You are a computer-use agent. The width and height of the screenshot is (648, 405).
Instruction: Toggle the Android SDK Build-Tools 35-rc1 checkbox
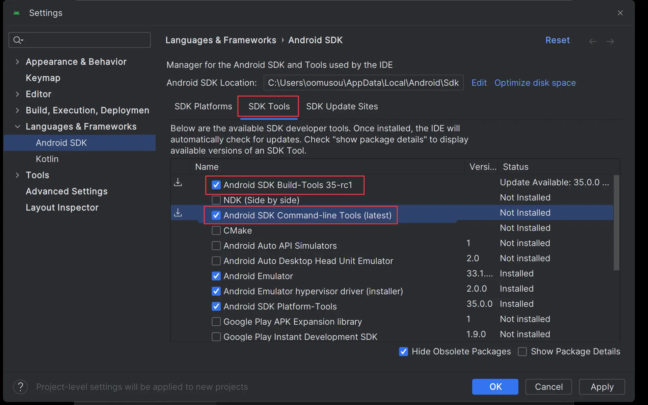click(216, 185)
